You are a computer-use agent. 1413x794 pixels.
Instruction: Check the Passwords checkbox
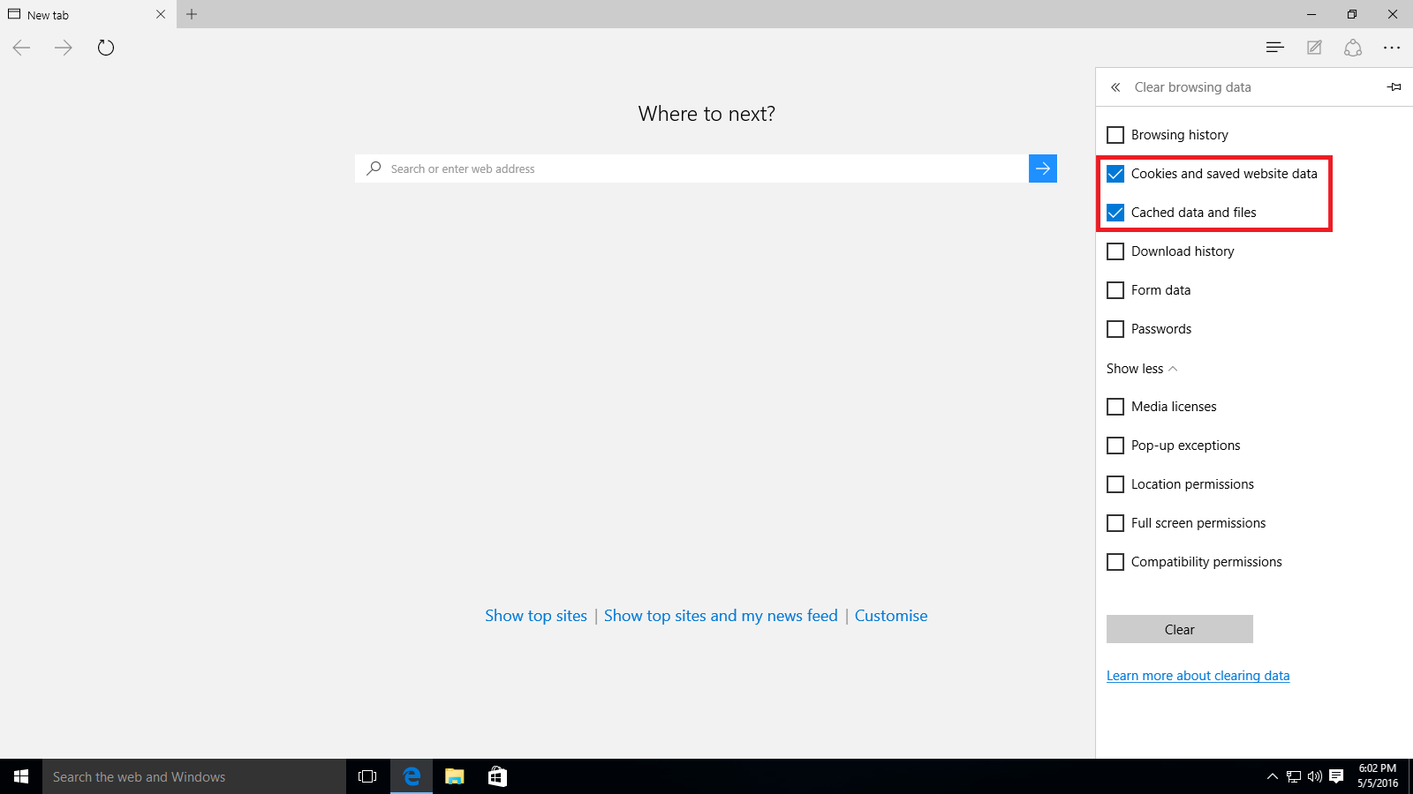click(1115, 329)
